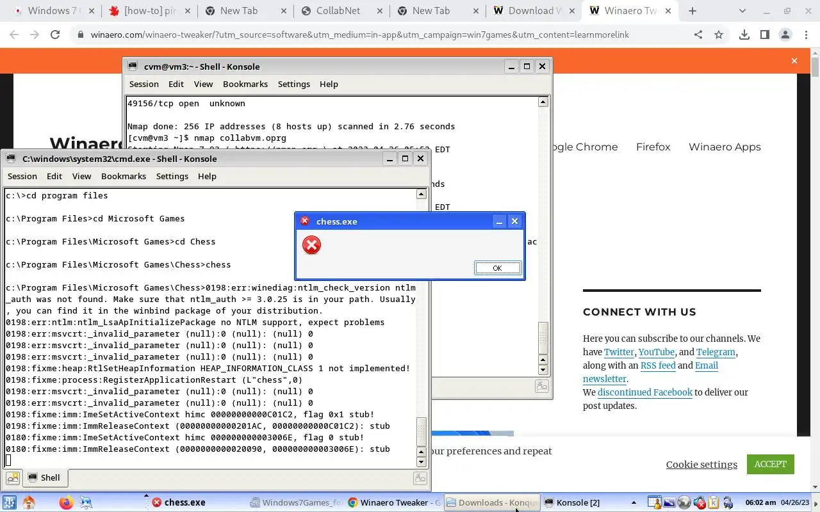
Task: Follow the Telegram link
Action: (x=716, y=352)
